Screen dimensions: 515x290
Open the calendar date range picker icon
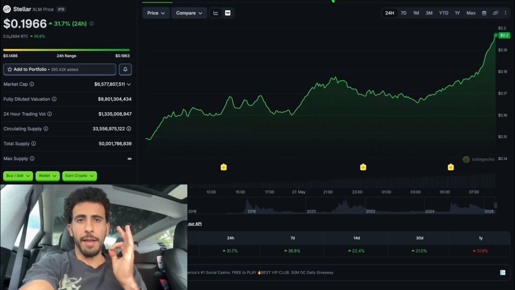[x=484, y=13]
